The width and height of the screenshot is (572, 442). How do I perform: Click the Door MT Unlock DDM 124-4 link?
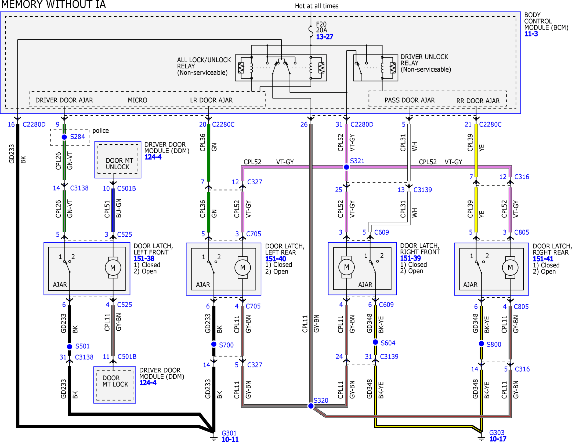click(153, 157)
